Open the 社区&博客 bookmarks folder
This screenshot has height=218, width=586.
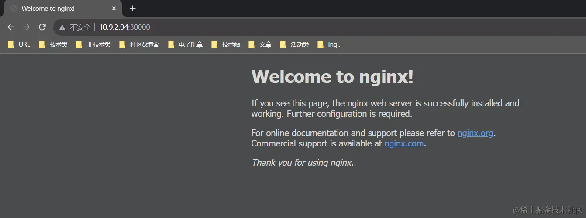(x=139, y=44)
